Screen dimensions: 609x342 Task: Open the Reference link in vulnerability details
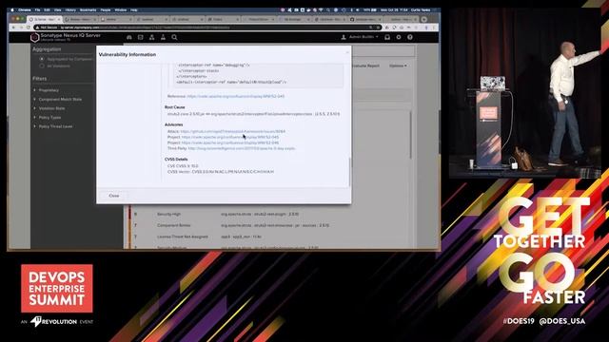(236, 96)
